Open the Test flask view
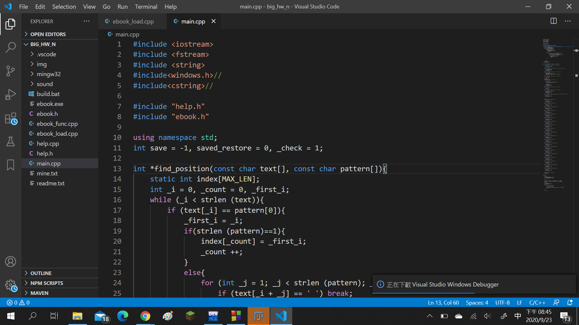This screenshot has width=579, height=325. (11, 141)
